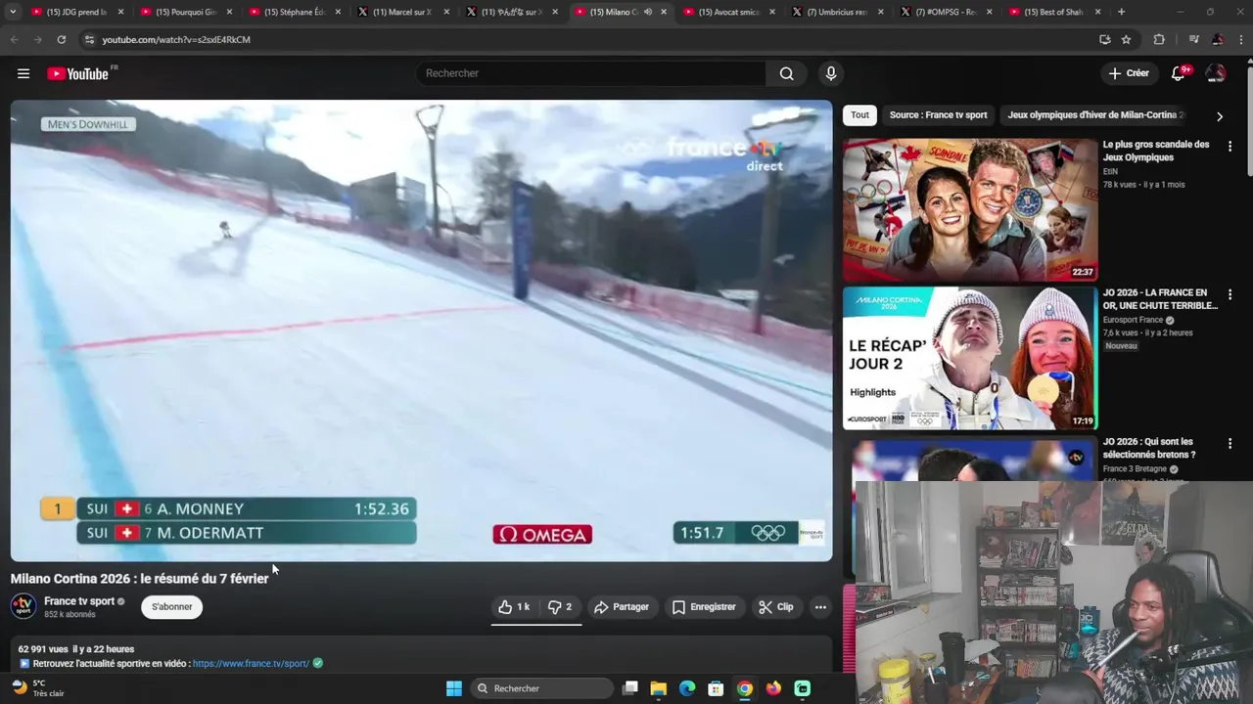Viewport: 1253px width, 704px height.
Task: Open File Explorer from taskbar
Action: [659, 688]
